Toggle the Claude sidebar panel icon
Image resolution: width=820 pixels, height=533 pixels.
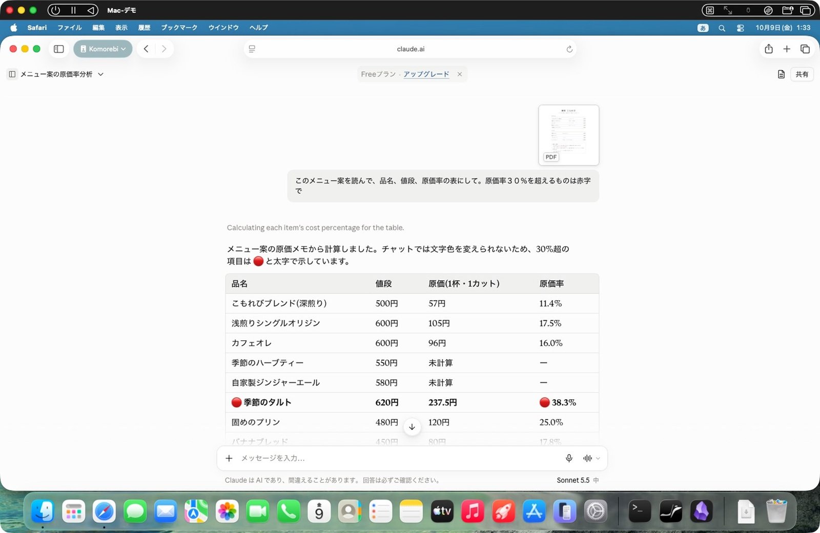point(12,74)
